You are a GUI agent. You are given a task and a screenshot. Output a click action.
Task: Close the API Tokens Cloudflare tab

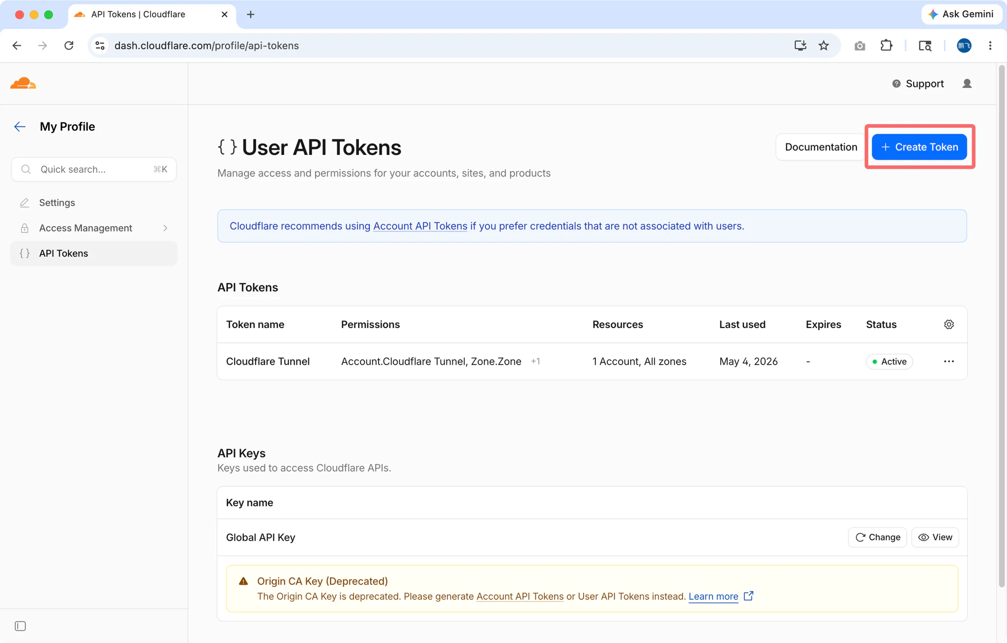tap(224, 14)
